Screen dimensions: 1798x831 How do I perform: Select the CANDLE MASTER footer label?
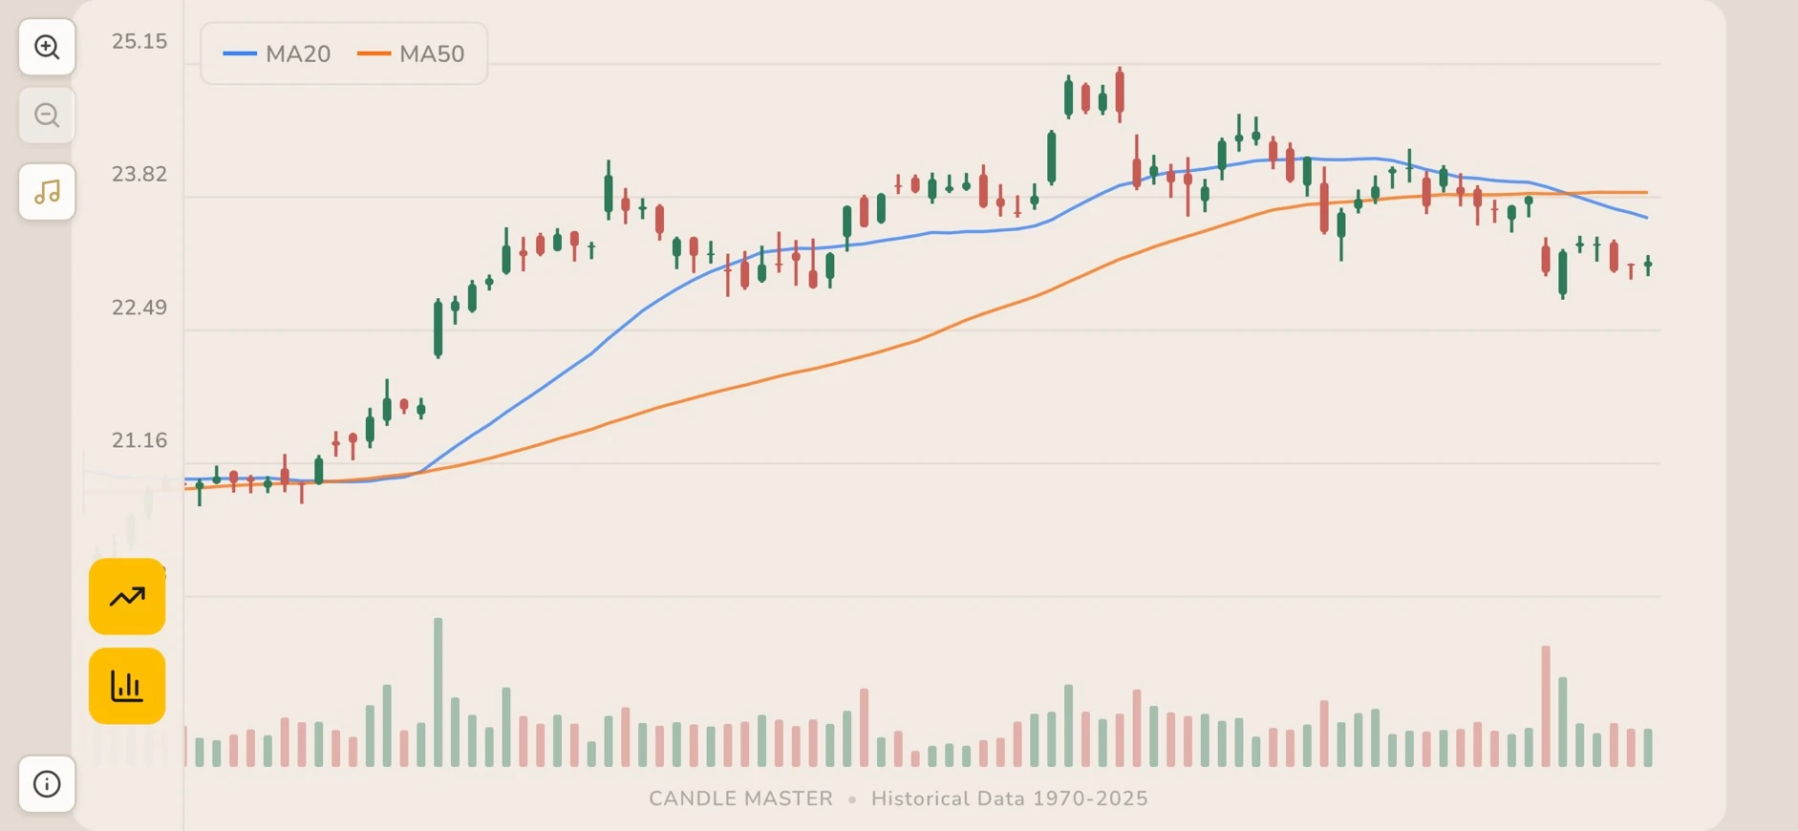pos(740,799)
